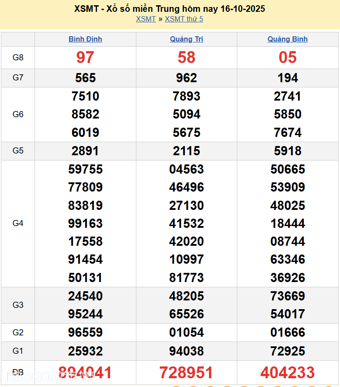This screenshot has width=340, height=387.
Task: Click the G4 row label
Action: click(x=18, y=223)
